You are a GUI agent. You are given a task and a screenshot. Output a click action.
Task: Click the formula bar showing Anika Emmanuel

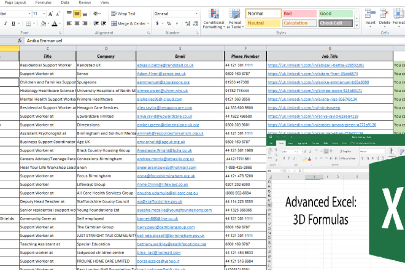point(214,40)
